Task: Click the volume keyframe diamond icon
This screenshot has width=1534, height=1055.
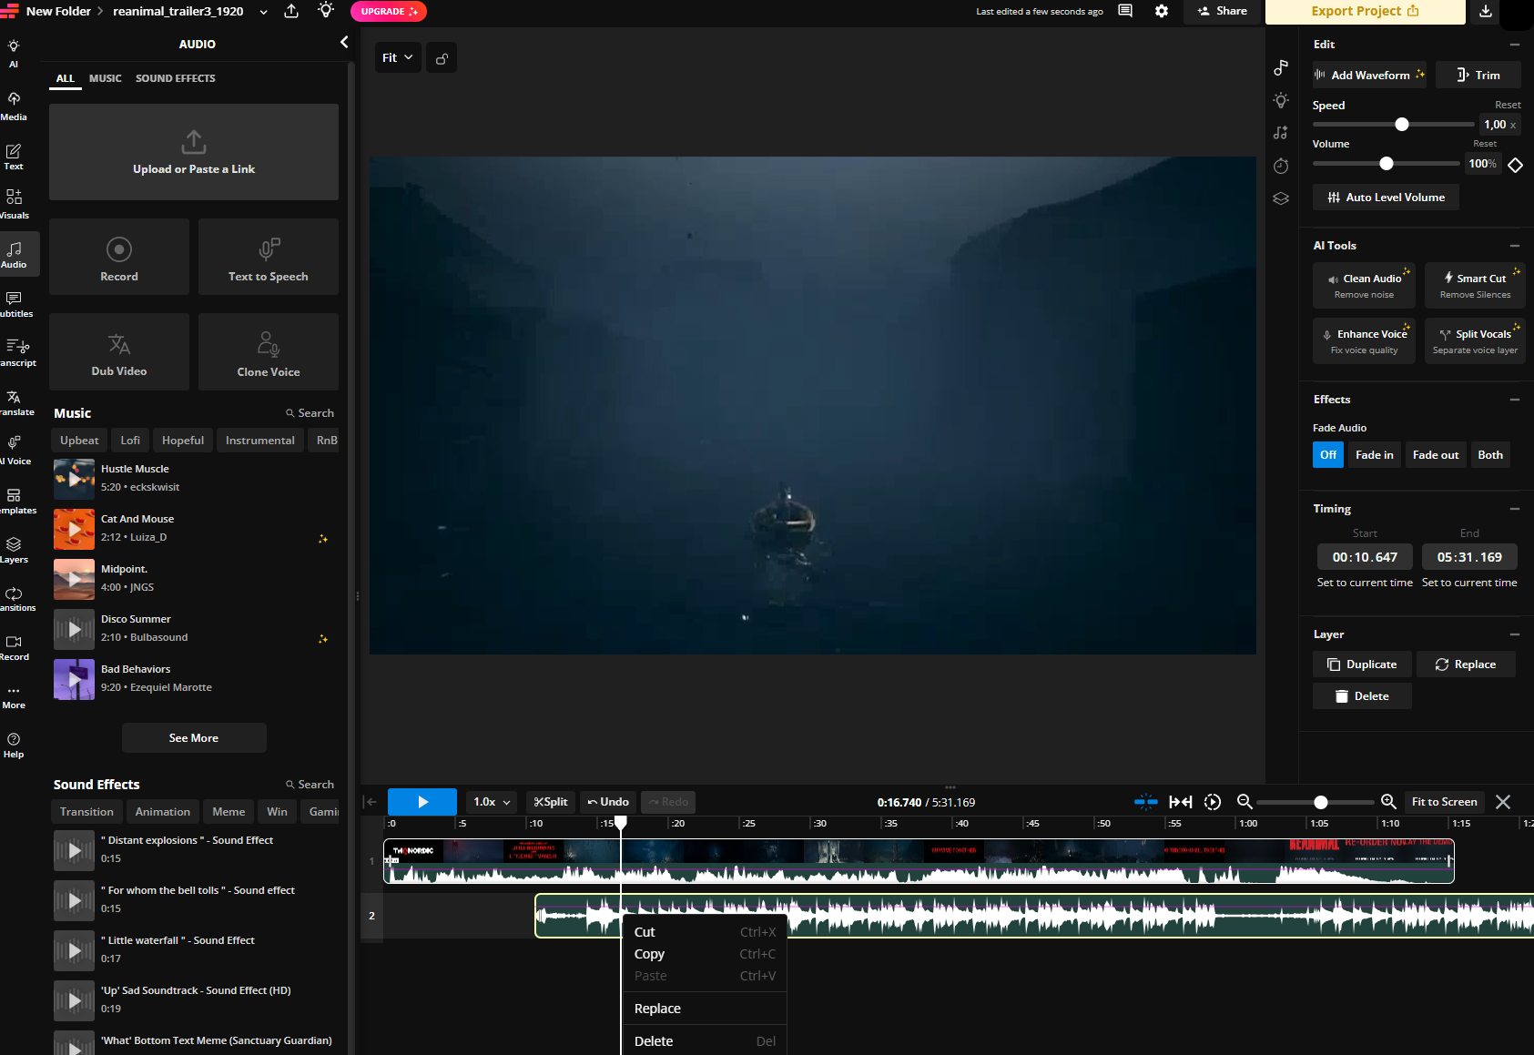Action: click(x=1515, y=165)
